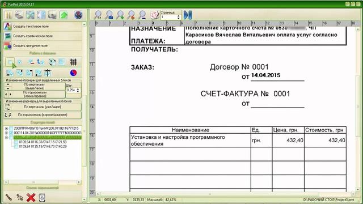Click the columns icon in the top-left toolbar
363x204 pixels.
tap(8, 15)
